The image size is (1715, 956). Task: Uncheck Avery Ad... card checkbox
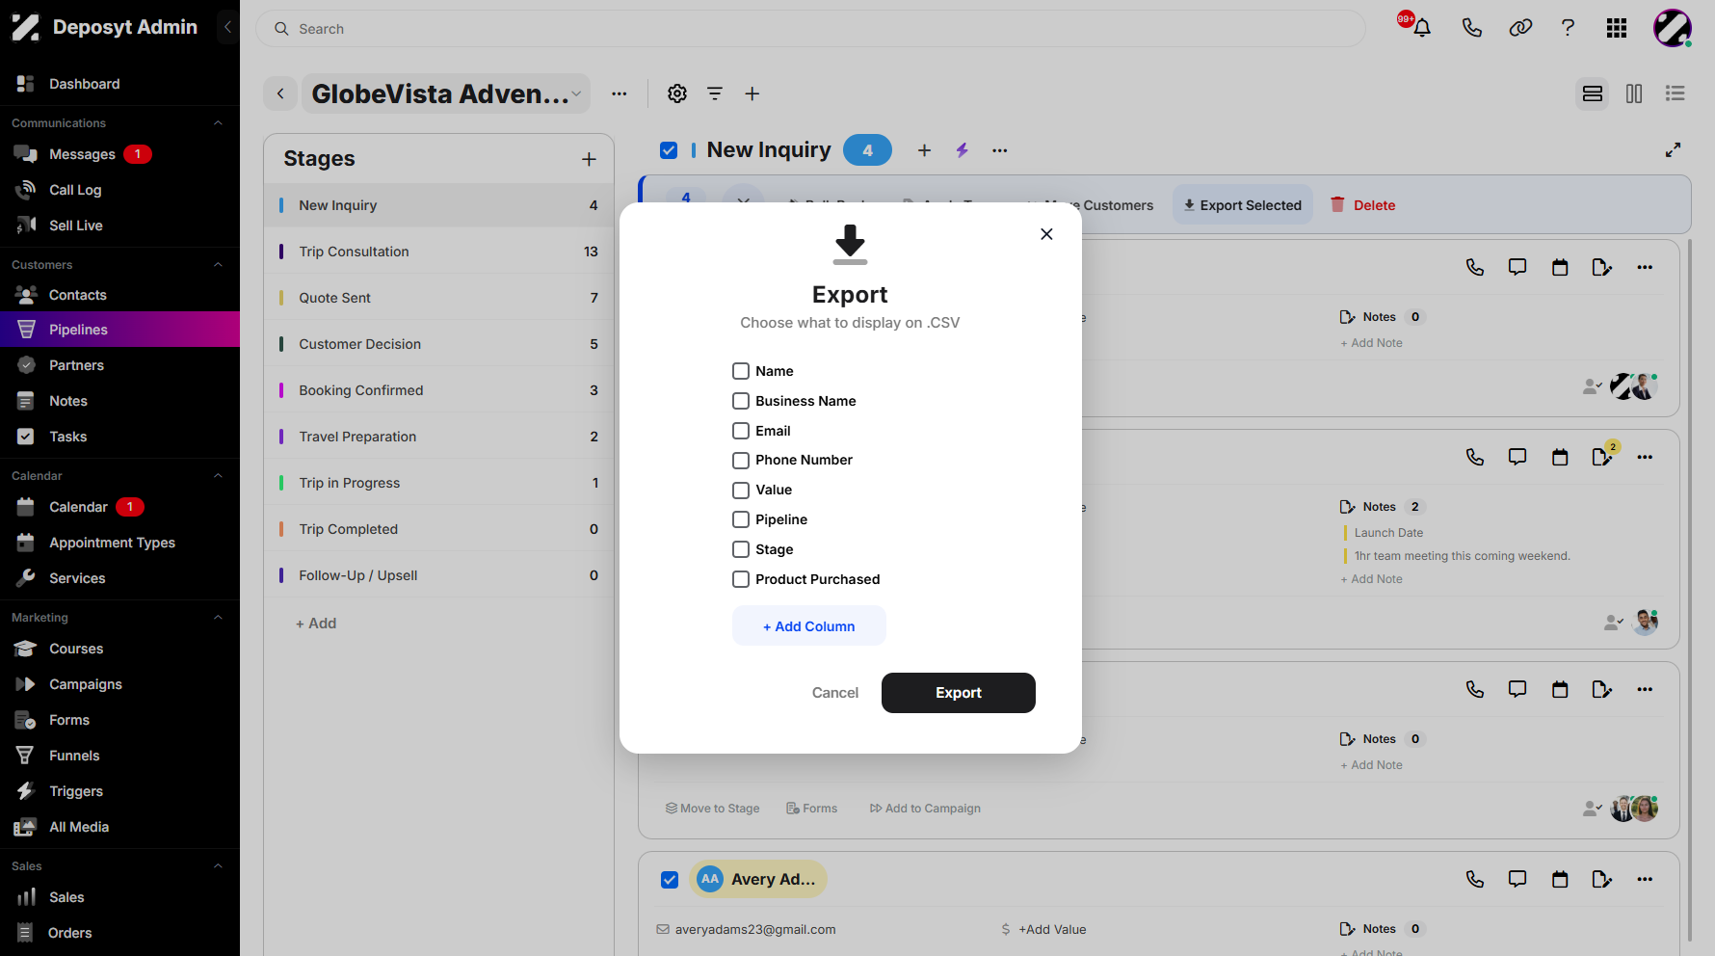(670, 880)
